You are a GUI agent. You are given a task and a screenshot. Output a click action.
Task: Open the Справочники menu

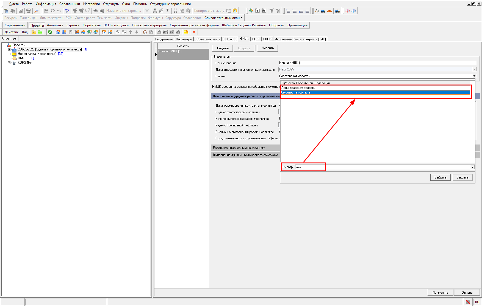pos(70,4)
